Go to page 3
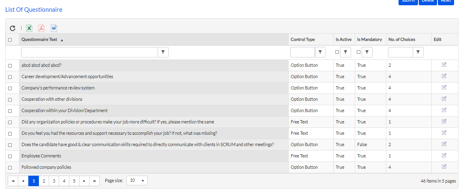 coord(54,181)
